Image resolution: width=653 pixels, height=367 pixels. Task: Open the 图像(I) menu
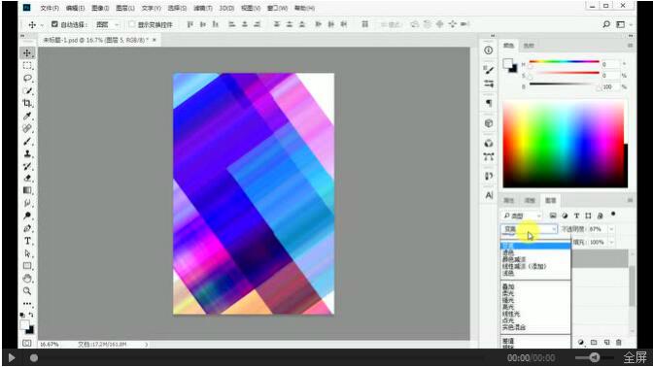click(x=100, y=8)
